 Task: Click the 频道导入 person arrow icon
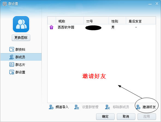point(51,107)
